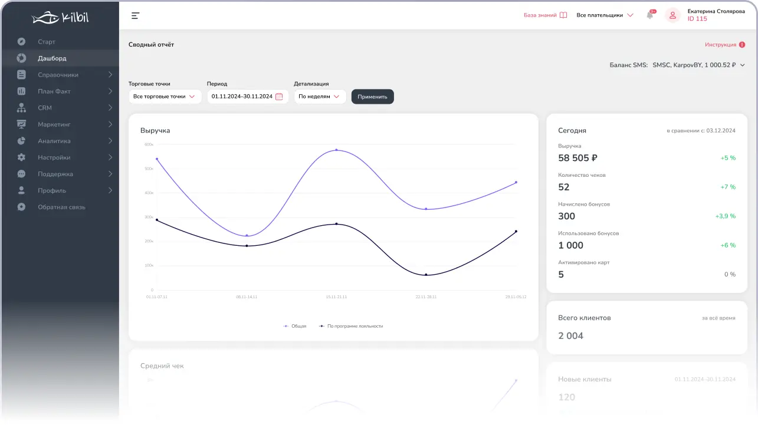Open the База знаний link
Image resolution: width=758 pixels, height=425 pixels.
click(540, 15)
